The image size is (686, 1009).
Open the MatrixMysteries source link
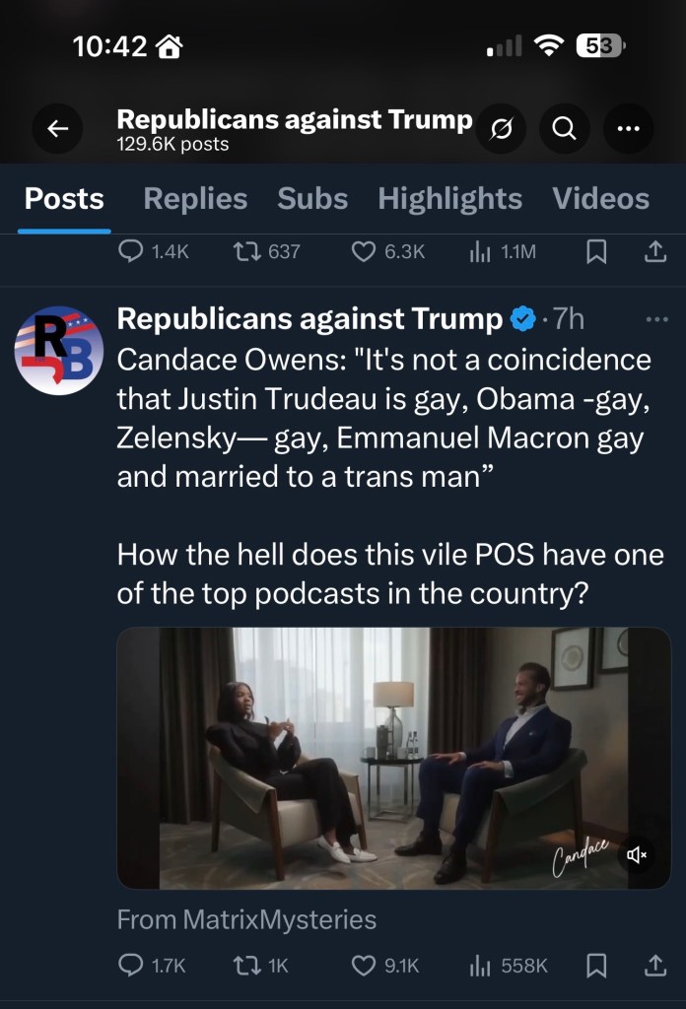tap(246, 920)
